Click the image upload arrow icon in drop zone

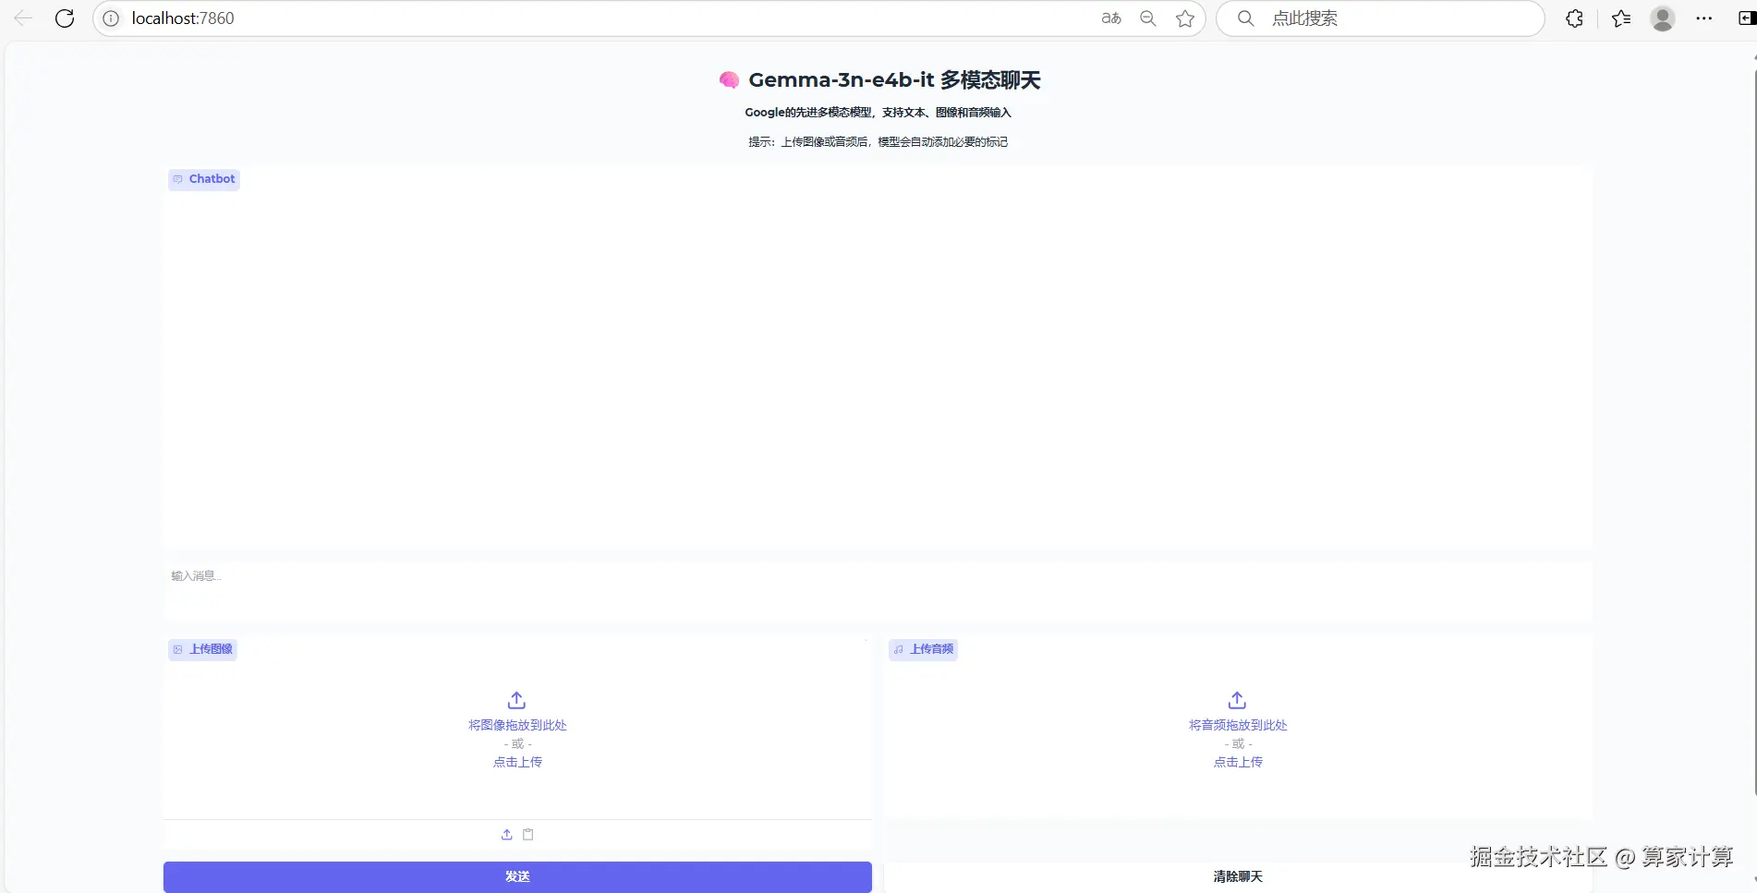click(x=517, y=700)
